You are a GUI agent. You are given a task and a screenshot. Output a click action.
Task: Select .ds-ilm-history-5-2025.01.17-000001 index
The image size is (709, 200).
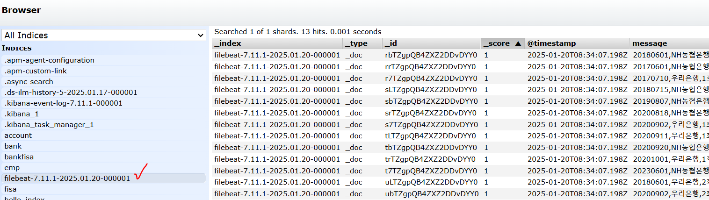click(71, 93)
